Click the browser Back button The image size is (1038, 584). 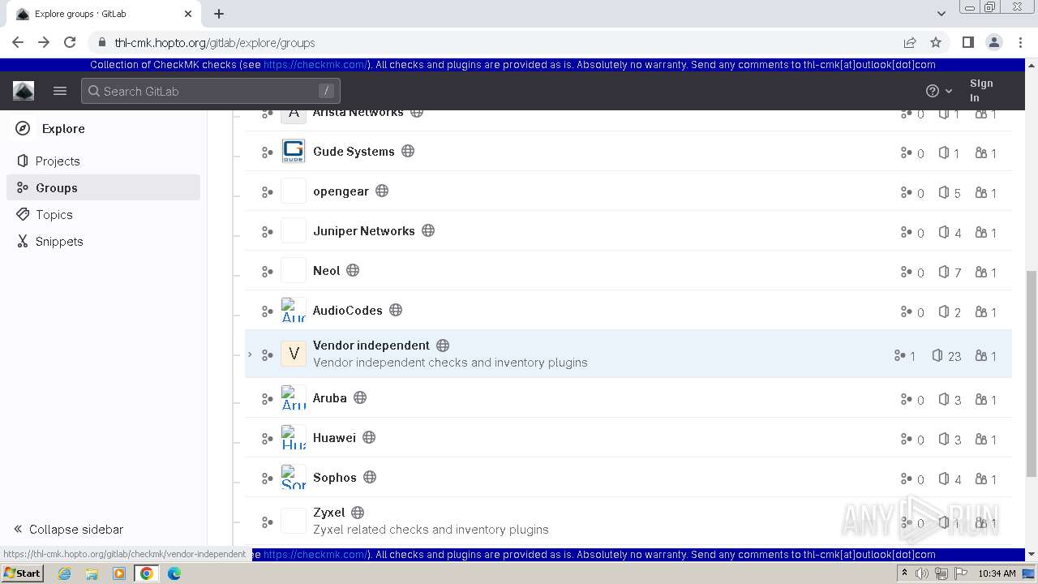pyautogui.click(x=18, y=42)
